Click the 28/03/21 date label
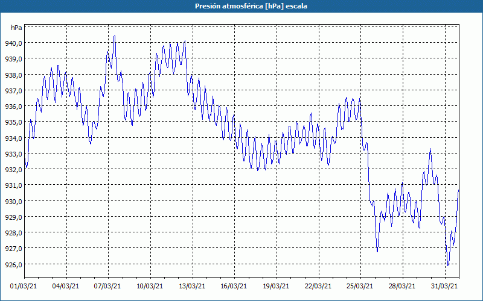Image resolution: width=483 pixels, height=301 pixels. coord(402,286)
